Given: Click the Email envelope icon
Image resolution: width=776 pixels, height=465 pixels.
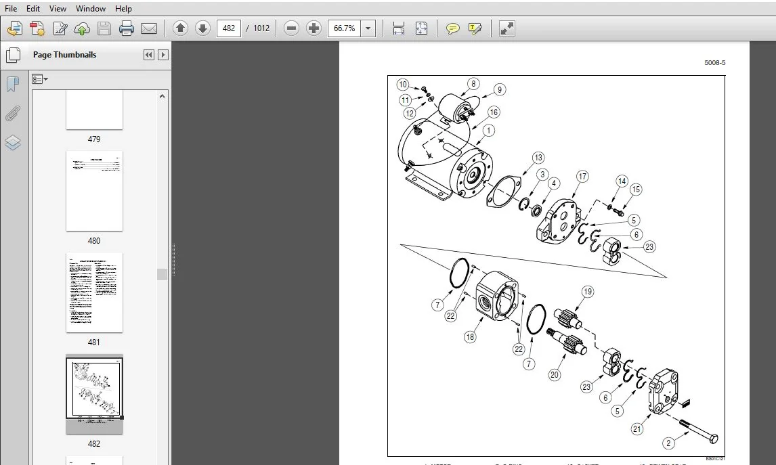Looking at the screenshot, I should click(x=149, y=28).
